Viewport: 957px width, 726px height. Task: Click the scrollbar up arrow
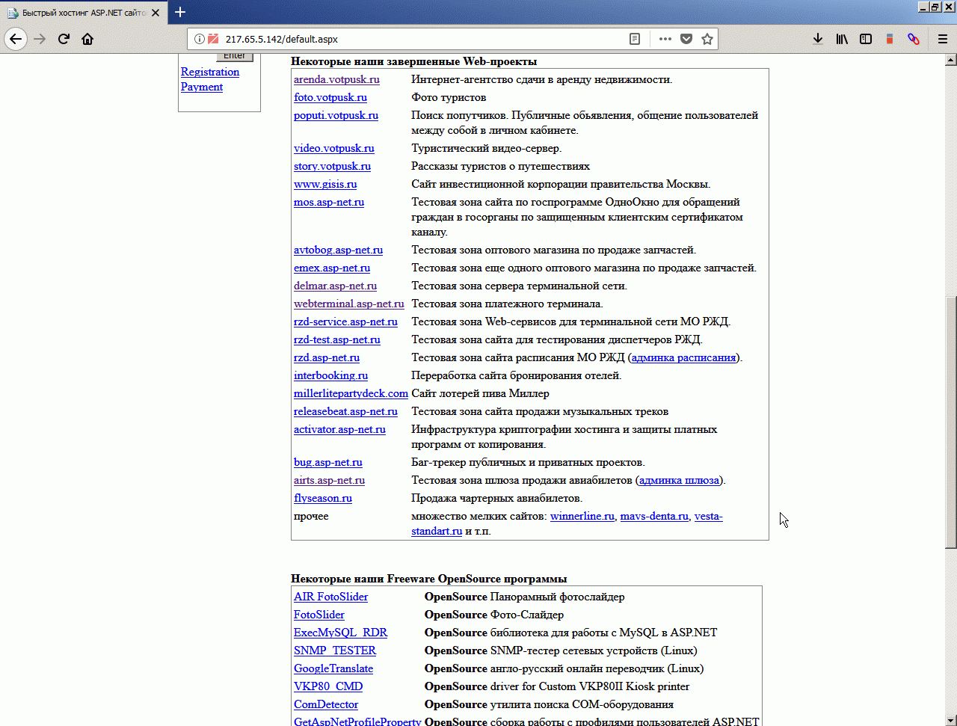951,59
